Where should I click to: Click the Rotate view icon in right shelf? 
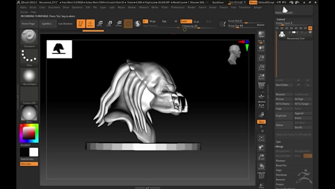click(261, 166)
